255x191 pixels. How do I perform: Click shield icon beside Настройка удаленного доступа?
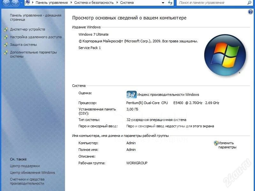(6, 37)
